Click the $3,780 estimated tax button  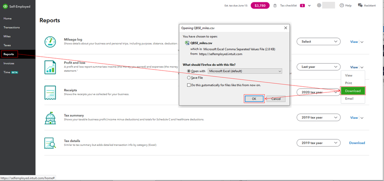260,5
